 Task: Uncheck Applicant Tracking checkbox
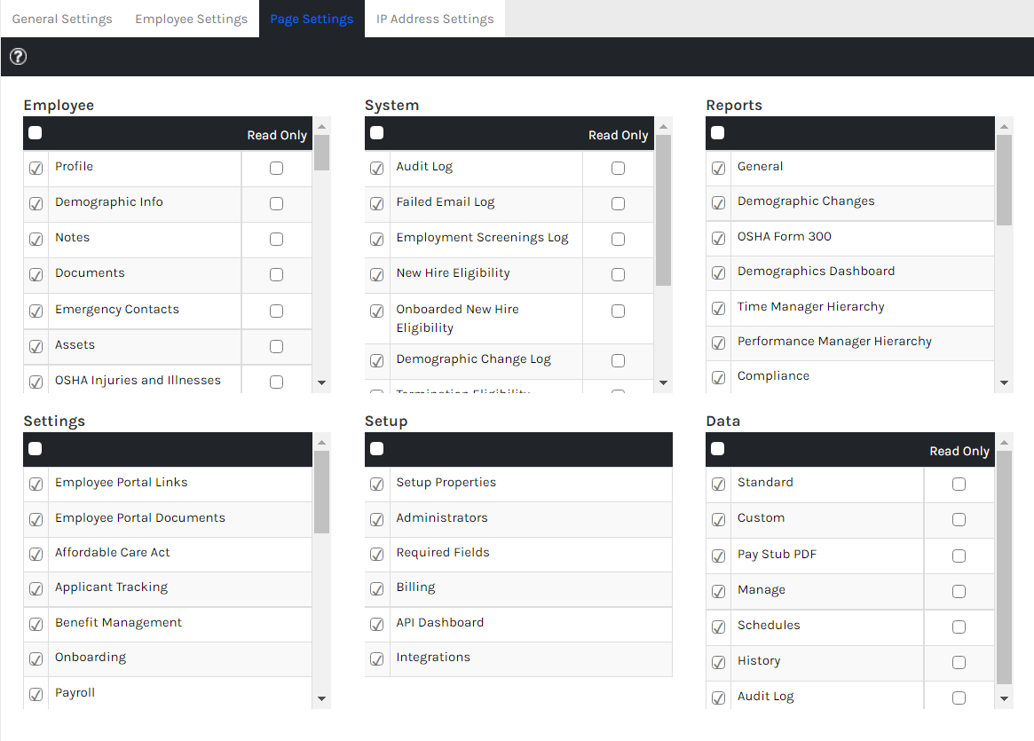[x=36, y=588]
